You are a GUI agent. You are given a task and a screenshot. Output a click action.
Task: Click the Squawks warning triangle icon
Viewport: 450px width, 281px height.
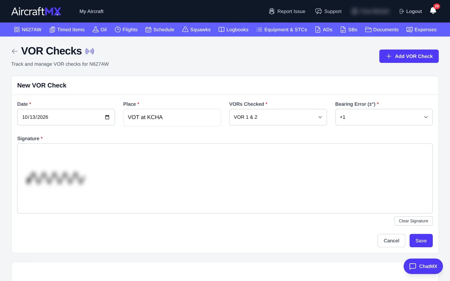[x=185, y=30]
